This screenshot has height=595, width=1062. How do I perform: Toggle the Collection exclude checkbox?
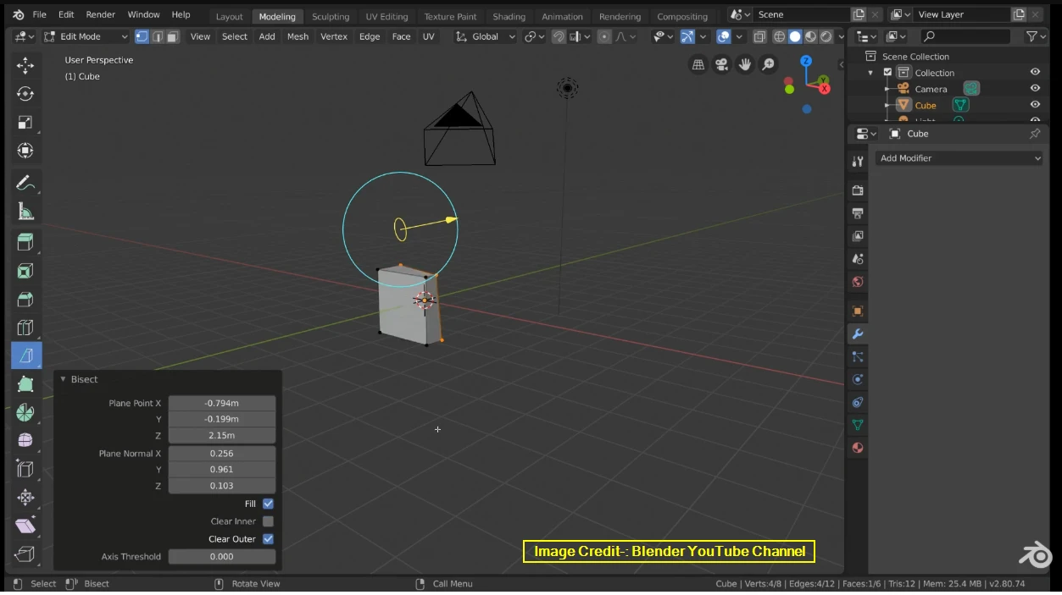[x=887, y=73]
